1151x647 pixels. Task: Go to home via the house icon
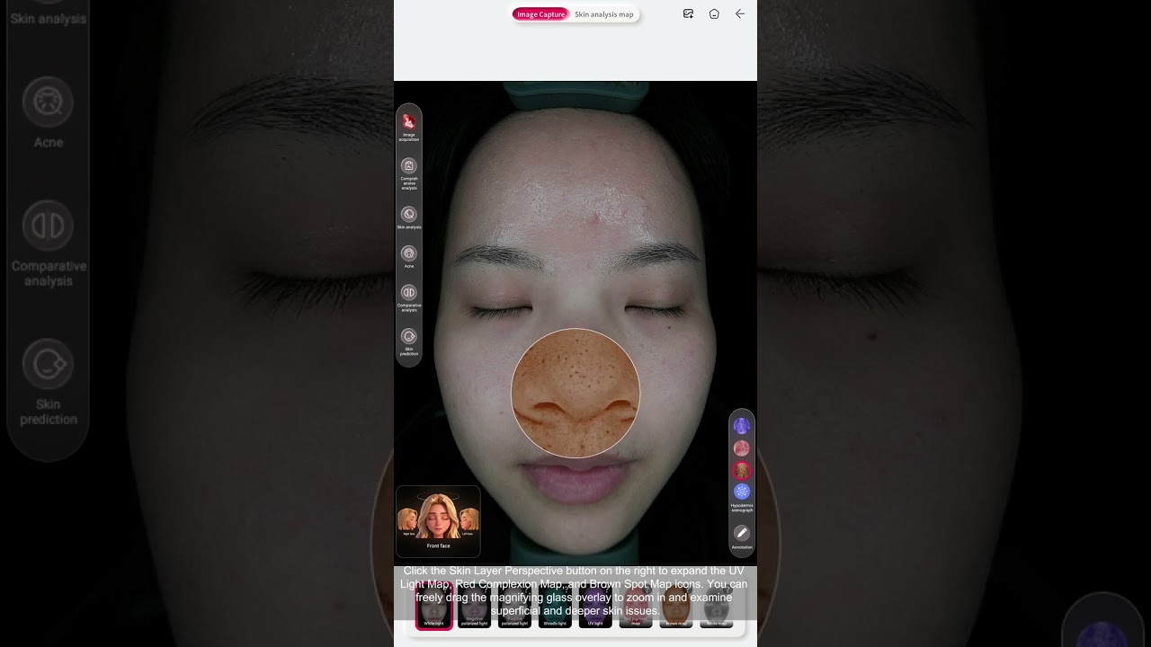tap(714, 13)
